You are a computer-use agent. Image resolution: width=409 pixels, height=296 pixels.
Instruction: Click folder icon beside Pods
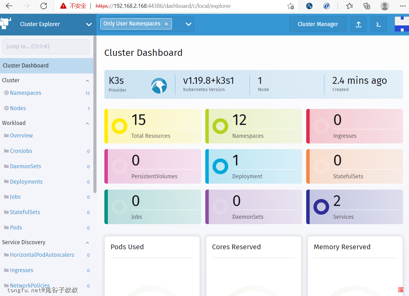(6, 228)
